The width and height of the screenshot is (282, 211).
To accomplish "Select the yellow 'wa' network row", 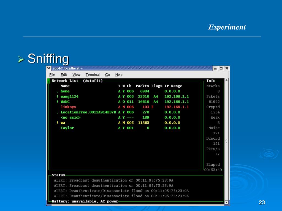I will (118, 123).
